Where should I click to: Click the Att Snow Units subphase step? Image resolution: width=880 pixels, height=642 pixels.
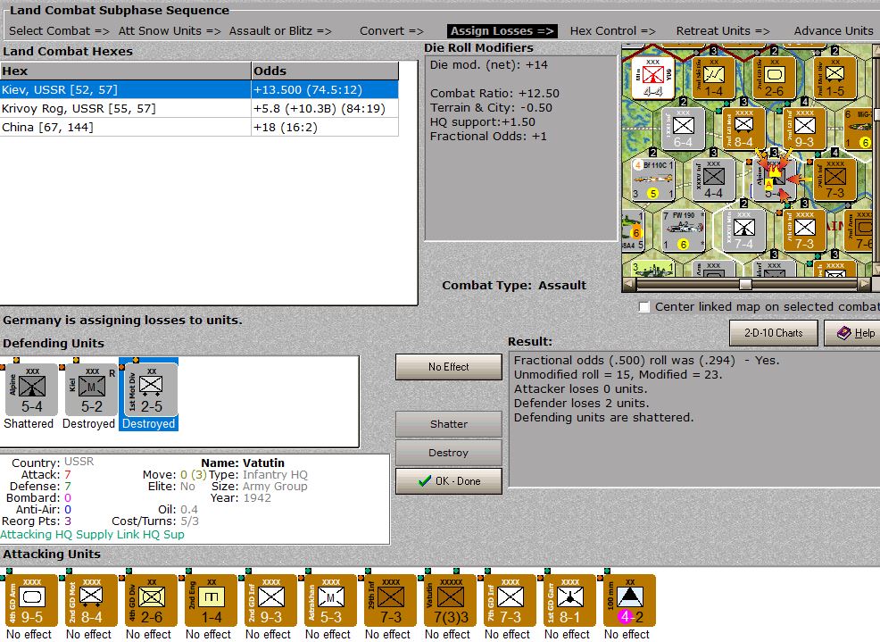pyautogui.click(x=170, y=31)
